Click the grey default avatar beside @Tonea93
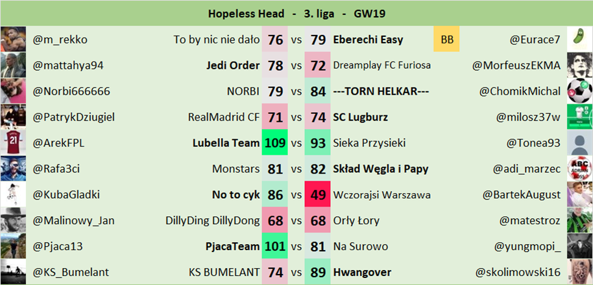Image resolution: width=593 pixels, height=285 pixels. [x=579, y=143]
